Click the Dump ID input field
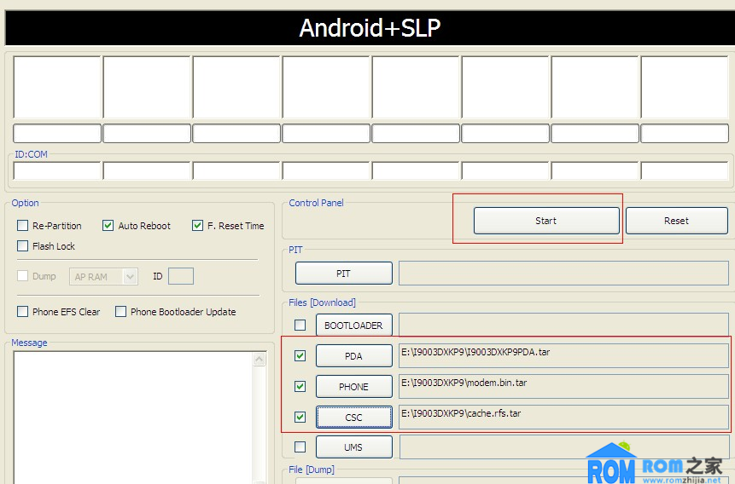The image size is (735, 484). (181, 276)
